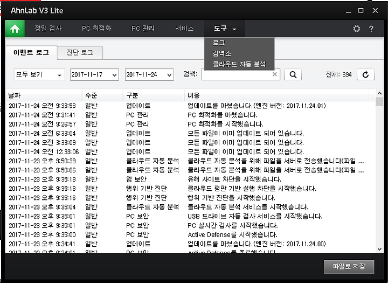Minimize the AhnLab V3 Lite window

click(x=349, y=11)
